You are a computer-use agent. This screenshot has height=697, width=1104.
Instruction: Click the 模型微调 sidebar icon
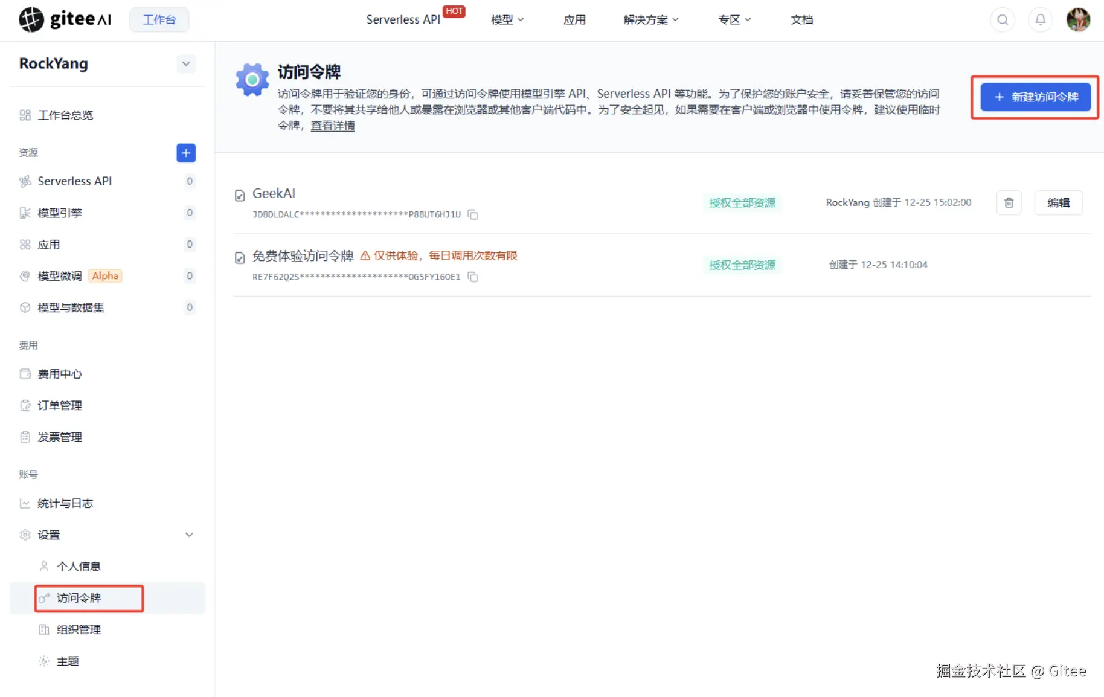coord(25,276)
